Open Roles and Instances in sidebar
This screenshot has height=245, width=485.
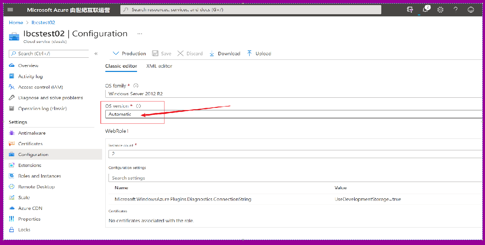pos(39,176)
